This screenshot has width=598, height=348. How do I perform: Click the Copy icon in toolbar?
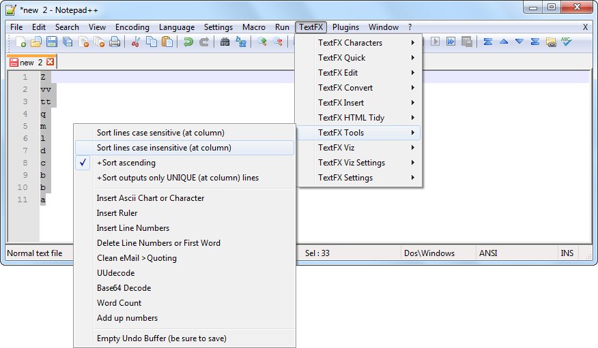152,42
